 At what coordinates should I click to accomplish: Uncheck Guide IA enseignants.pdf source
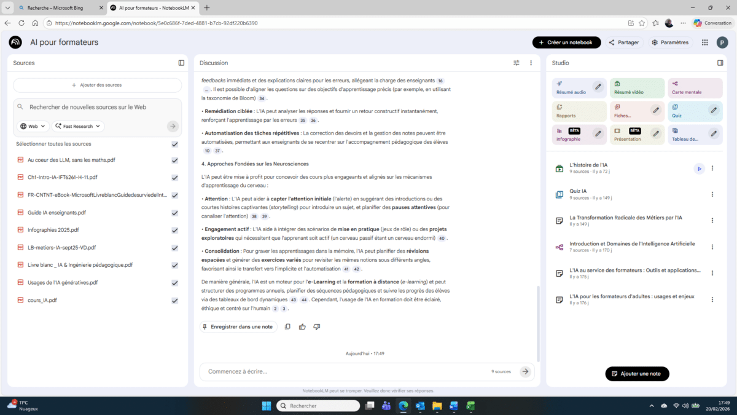[175, 213]
